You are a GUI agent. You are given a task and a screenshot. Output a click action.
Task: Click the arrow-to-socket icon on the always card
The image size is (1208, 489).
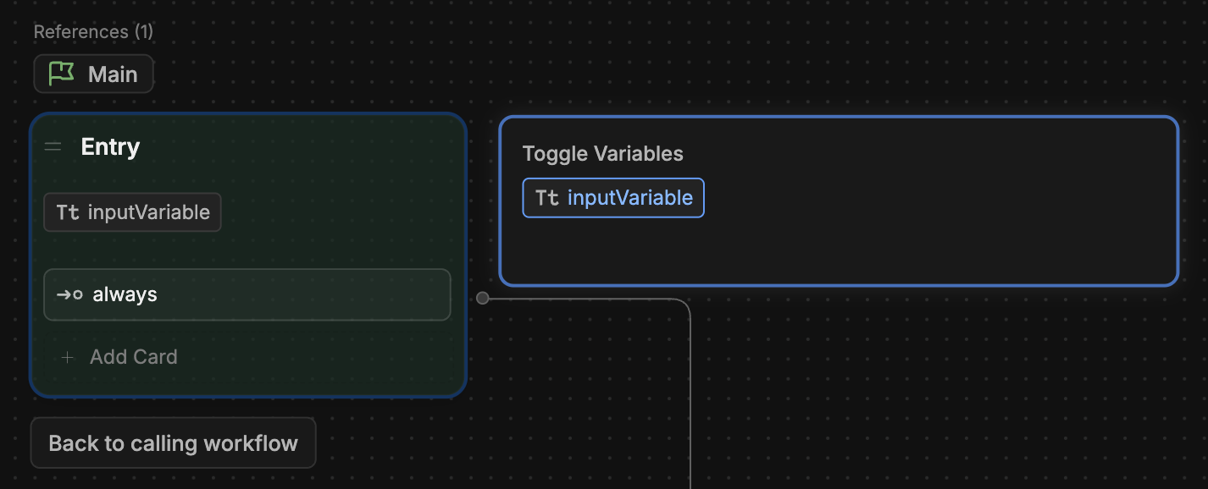(66, 294)
